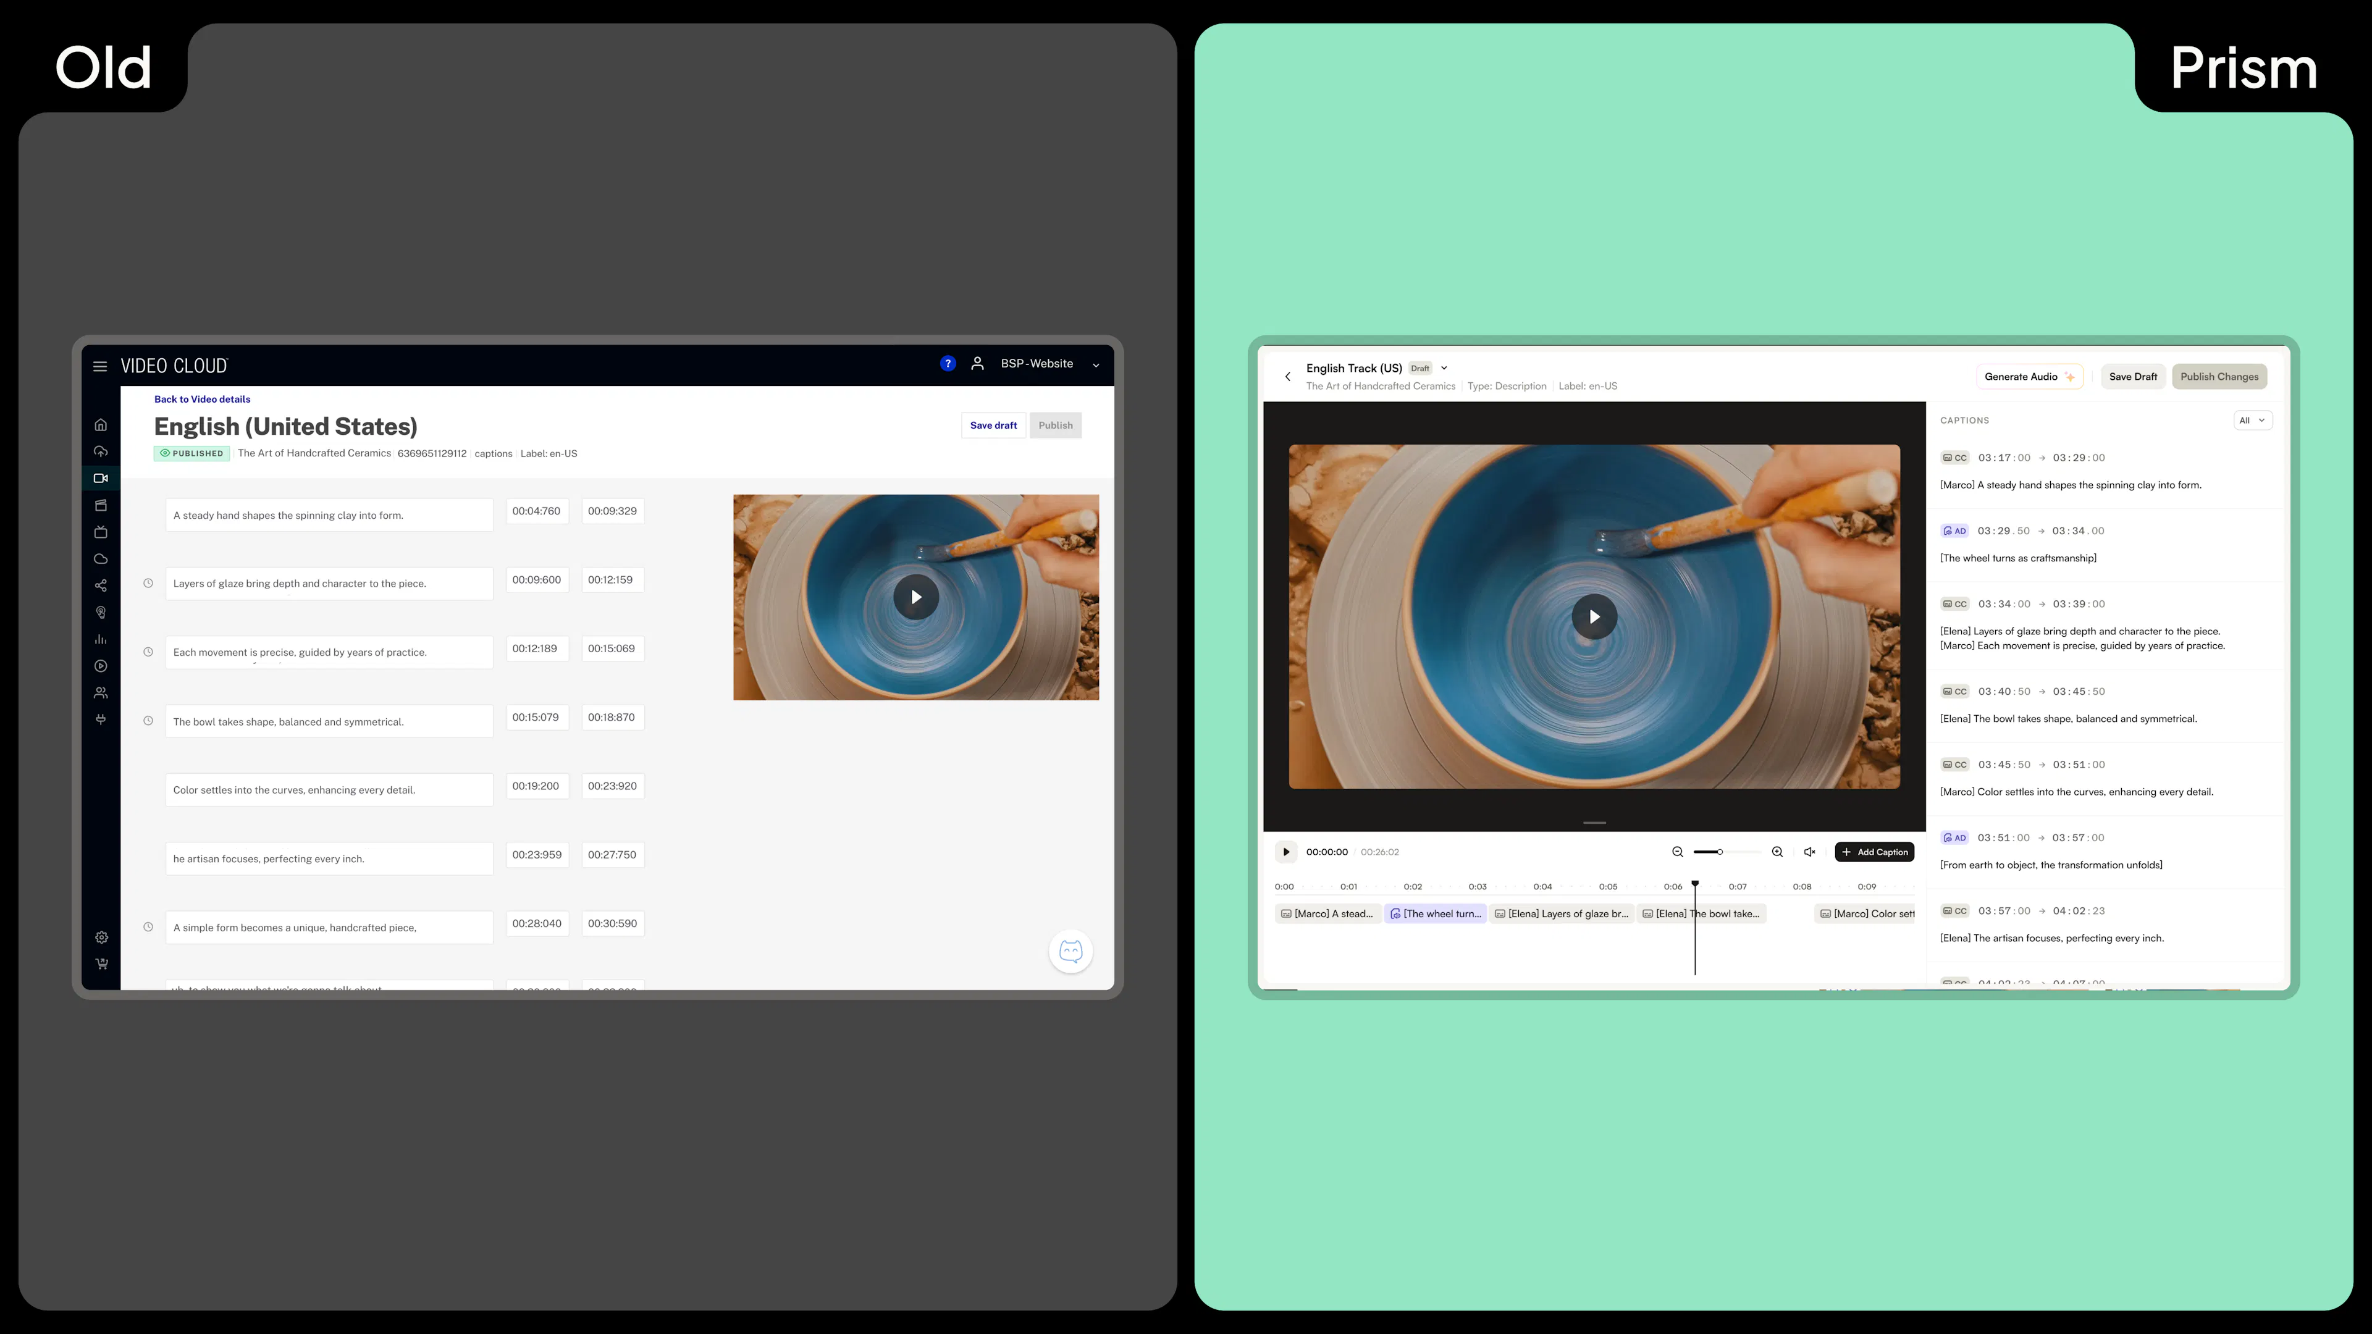Screen dimensions: 2372x1334
Task: Toggle mute speaker in Prism player
Action: (x=1809, y=852)
